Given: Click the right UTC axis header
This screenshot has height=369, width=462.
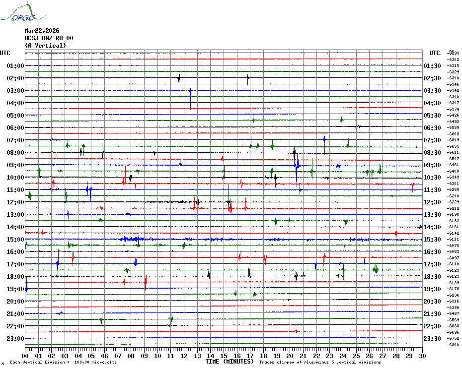Looking at the screenshot, I should tap(435, 53).
